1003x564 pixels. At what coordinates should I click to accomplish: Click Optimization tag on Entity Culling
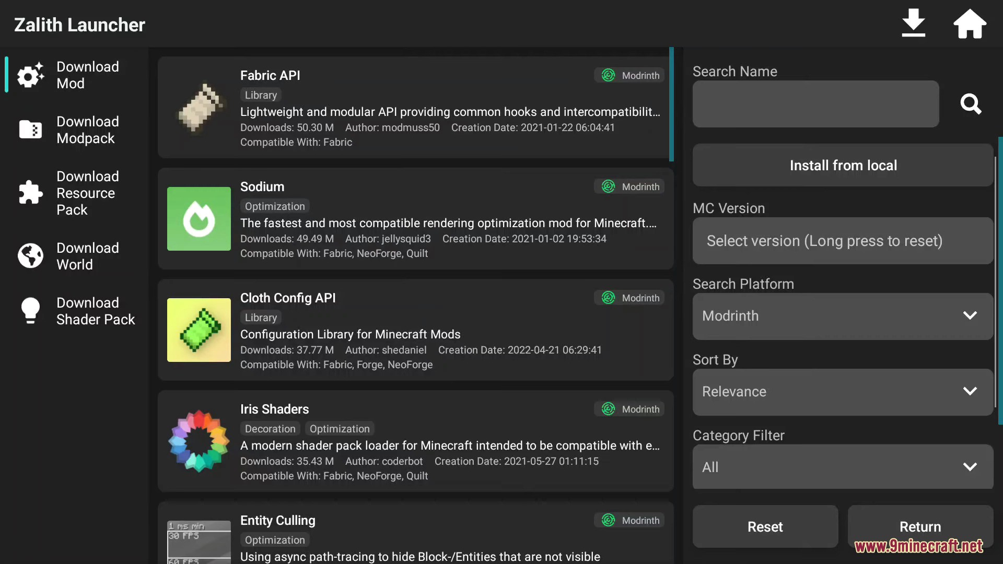[x=275, y=540]
